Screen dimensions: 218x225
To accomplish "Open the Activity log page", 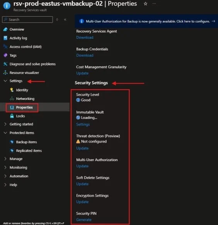I will tap(18, 38).
